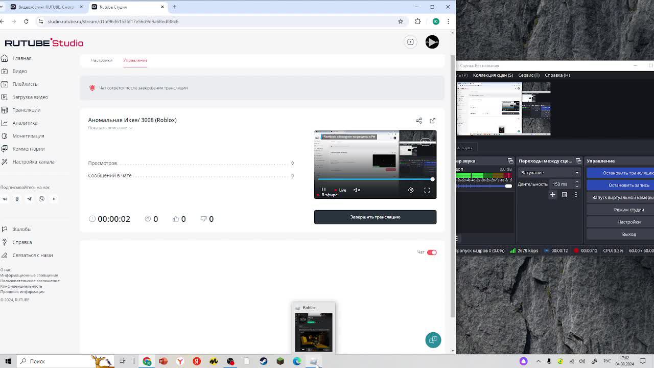
Task: Switch to the Настройки tab
Action: pyautogui.click(x=101, y=60)
